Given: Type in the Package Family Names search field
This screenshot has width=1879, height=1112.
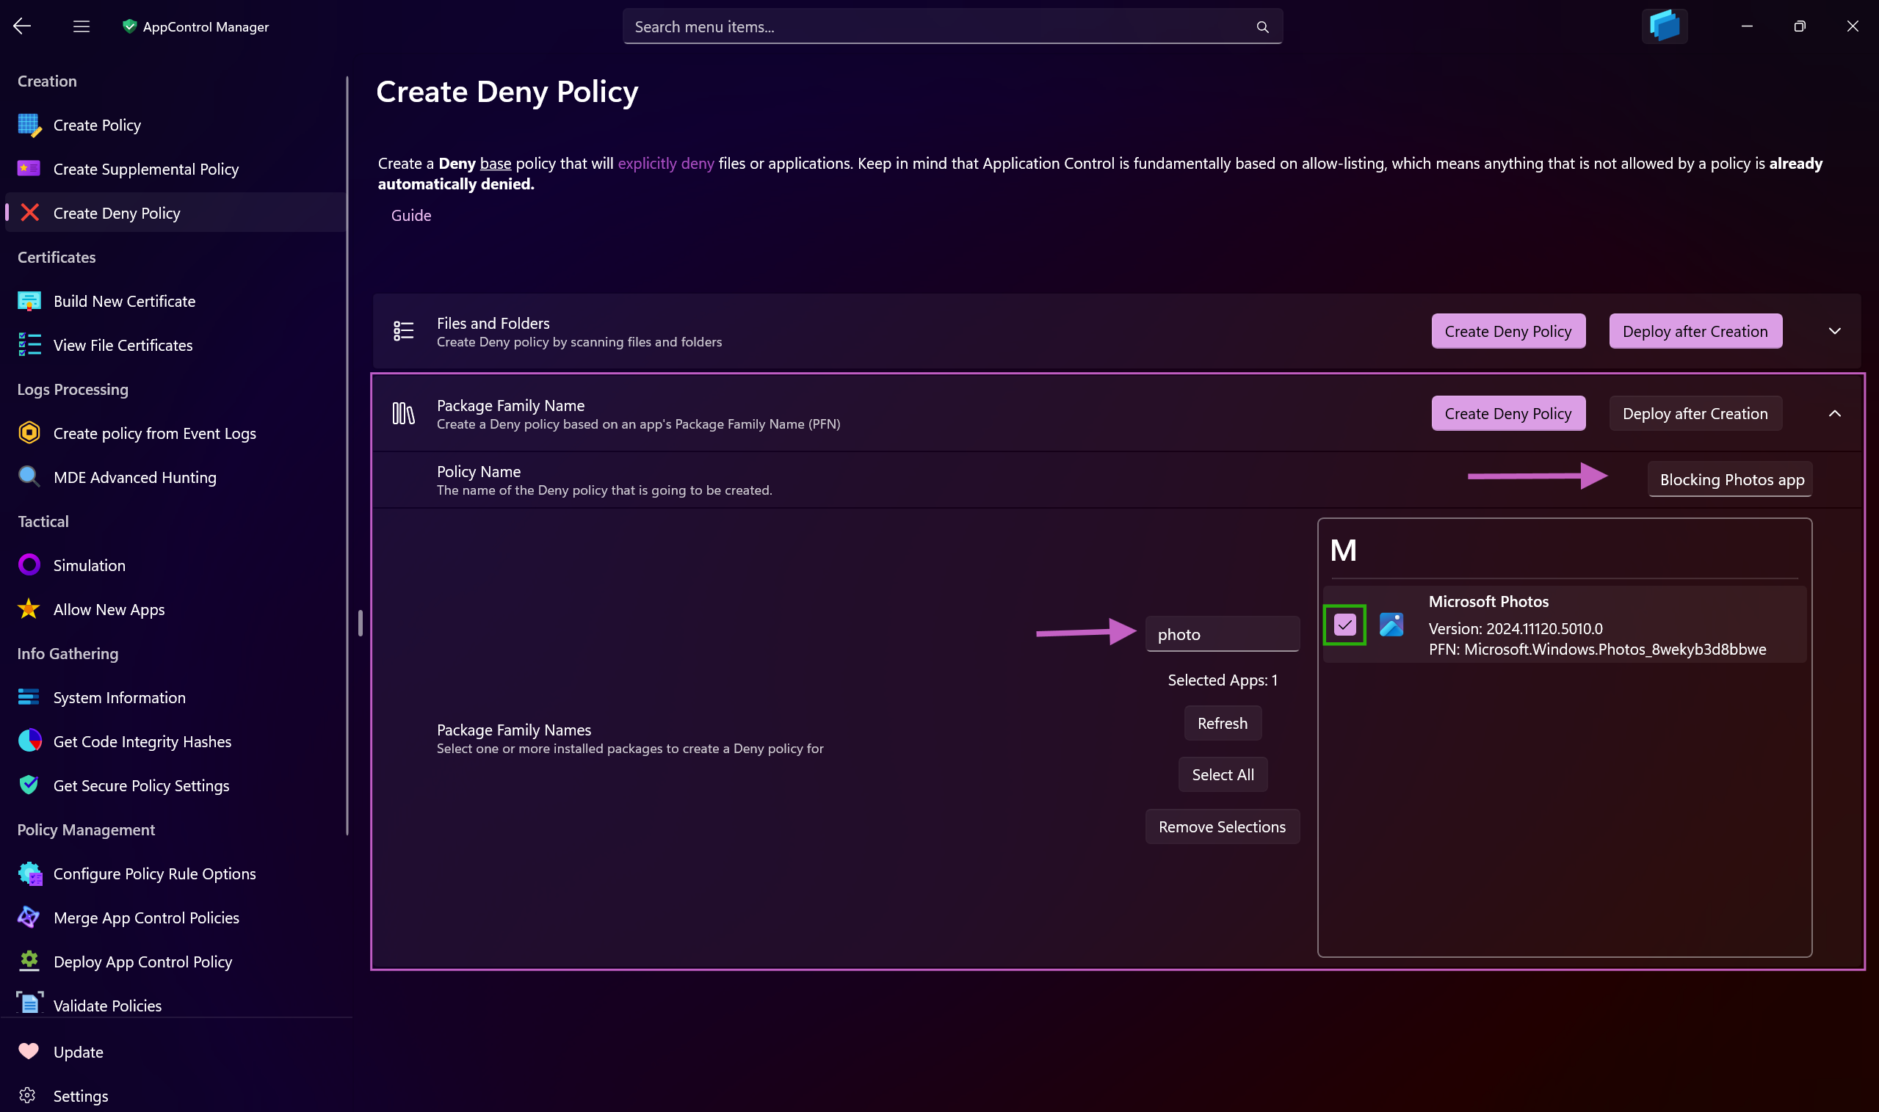Looking at the screenshot, I should 1223,633.
